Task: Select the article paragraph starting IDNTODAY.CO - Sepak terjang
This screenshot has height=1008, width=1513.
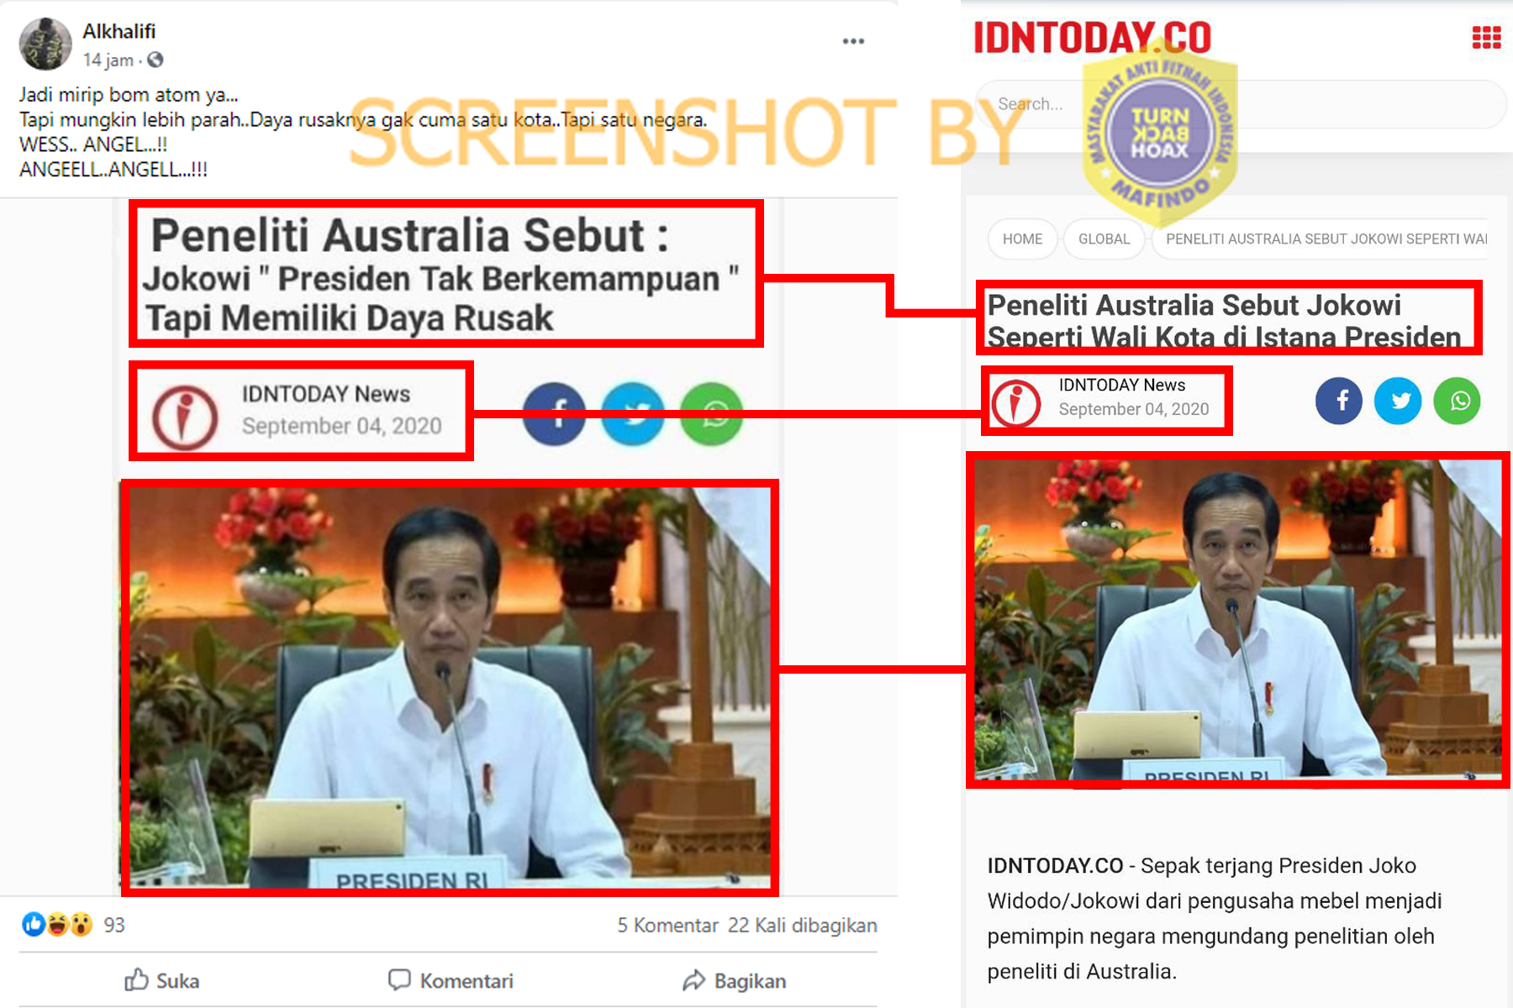Action: pyautogui.click(x=1215, y=918)
